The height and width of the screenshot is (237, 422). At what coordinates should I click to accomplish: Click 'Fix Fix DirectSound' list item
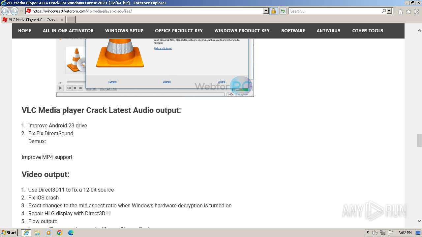[x=51, y=133]
